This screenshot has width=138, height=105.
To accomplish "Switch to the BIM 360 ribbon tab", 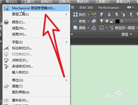I will pyautogui.click(x=86, y=8).
